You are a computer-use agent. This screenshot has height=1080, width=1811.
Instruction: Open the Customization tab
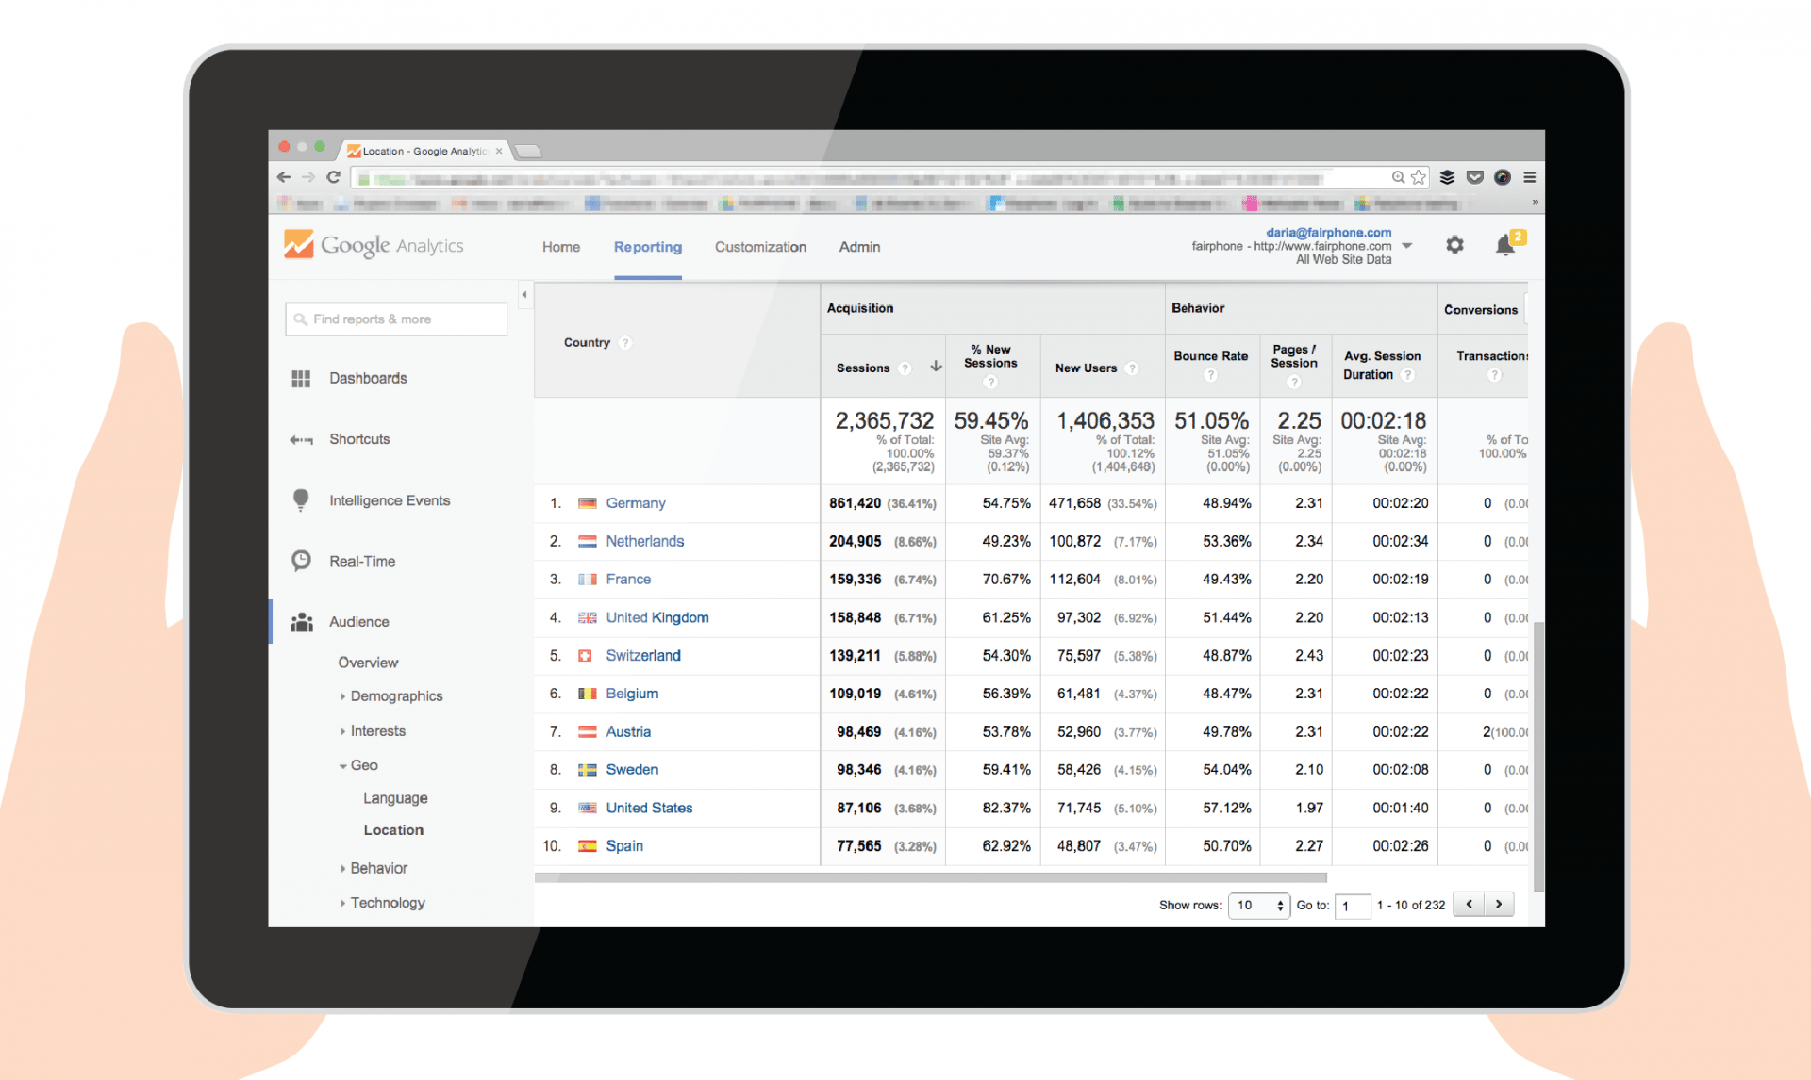[760, 247]
